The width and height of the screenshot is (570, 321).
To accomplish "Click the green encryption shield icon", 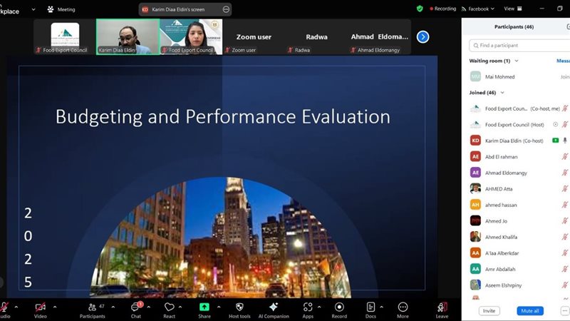I will coord(420,9).
